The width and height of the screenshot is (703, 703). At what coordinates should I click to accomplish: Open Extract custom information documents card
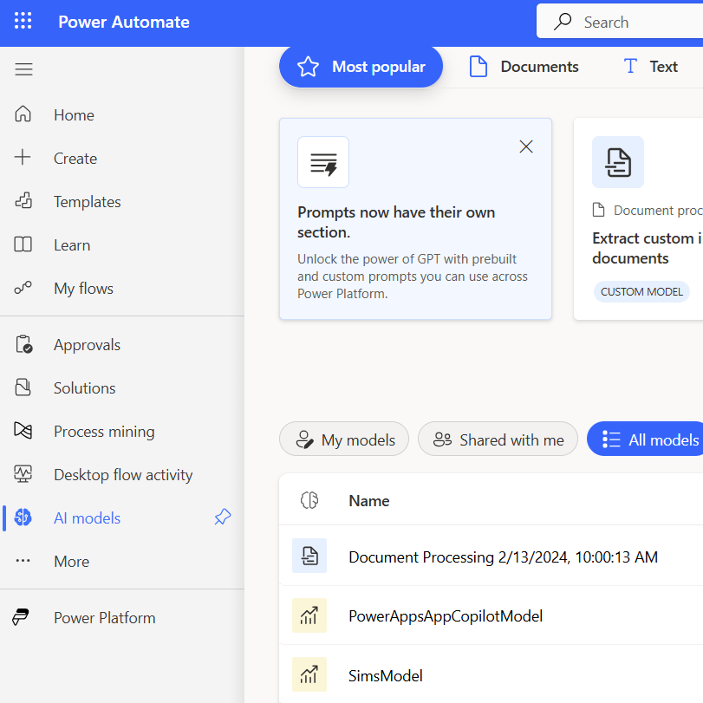click(x=639, y=219)
